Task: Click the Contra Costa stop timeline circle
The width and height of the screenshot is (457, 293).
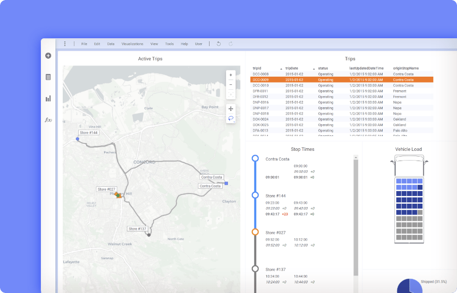Action: click(255, 159)
